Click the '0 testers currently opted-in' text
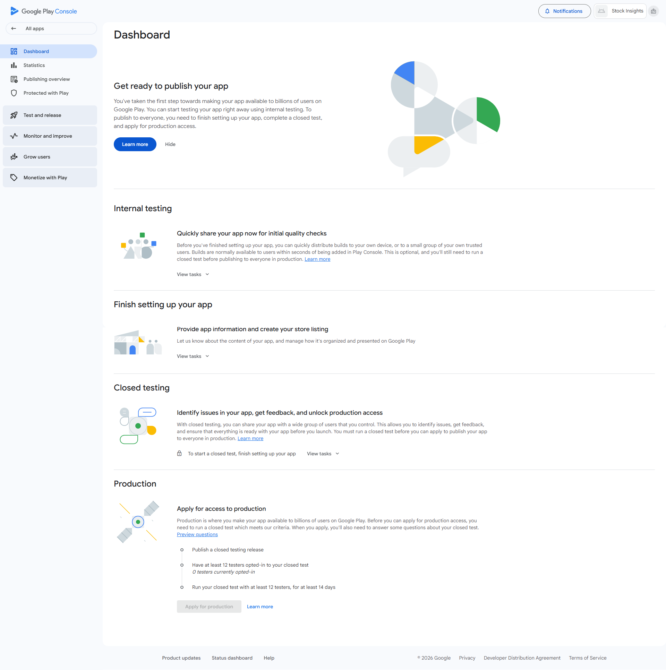Image resolution: width=666 pixels, height=670 pixels. [x=223, y=572]
